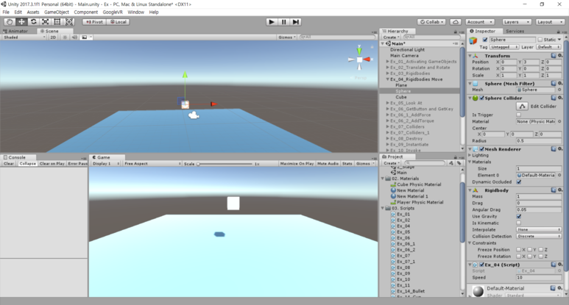Toggle Sphere Collider enabled checkbox
The image size is (569, 305).
point(481,98)
